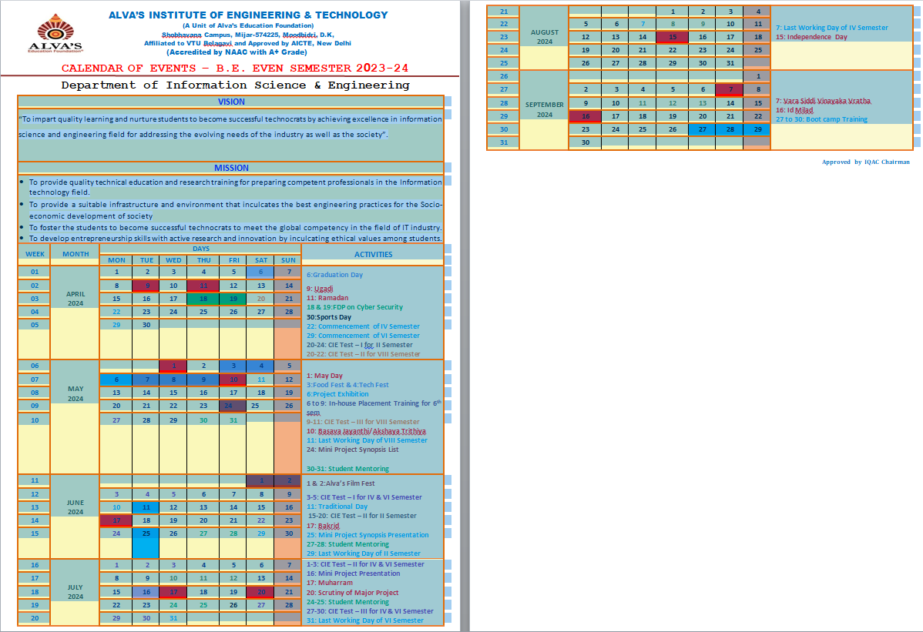The width and height of the screenshot is (923, 632).
Task: Select the MON weekday header
Action: tap(116, 260)
